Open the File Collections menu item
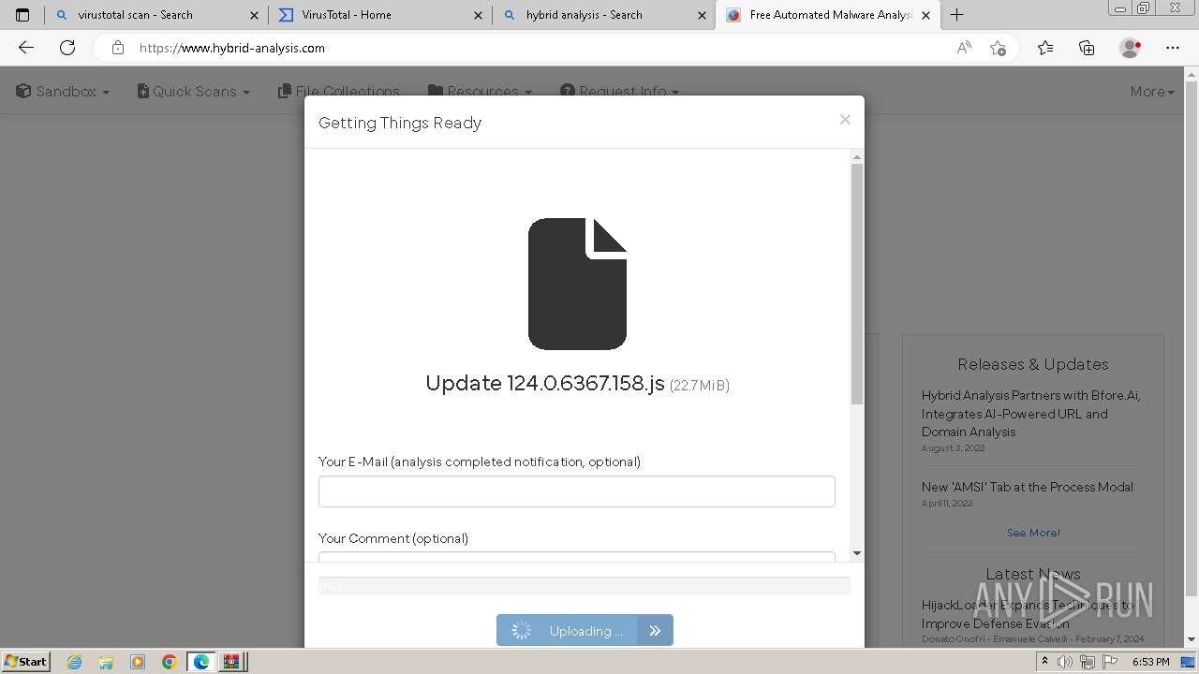 339,91
